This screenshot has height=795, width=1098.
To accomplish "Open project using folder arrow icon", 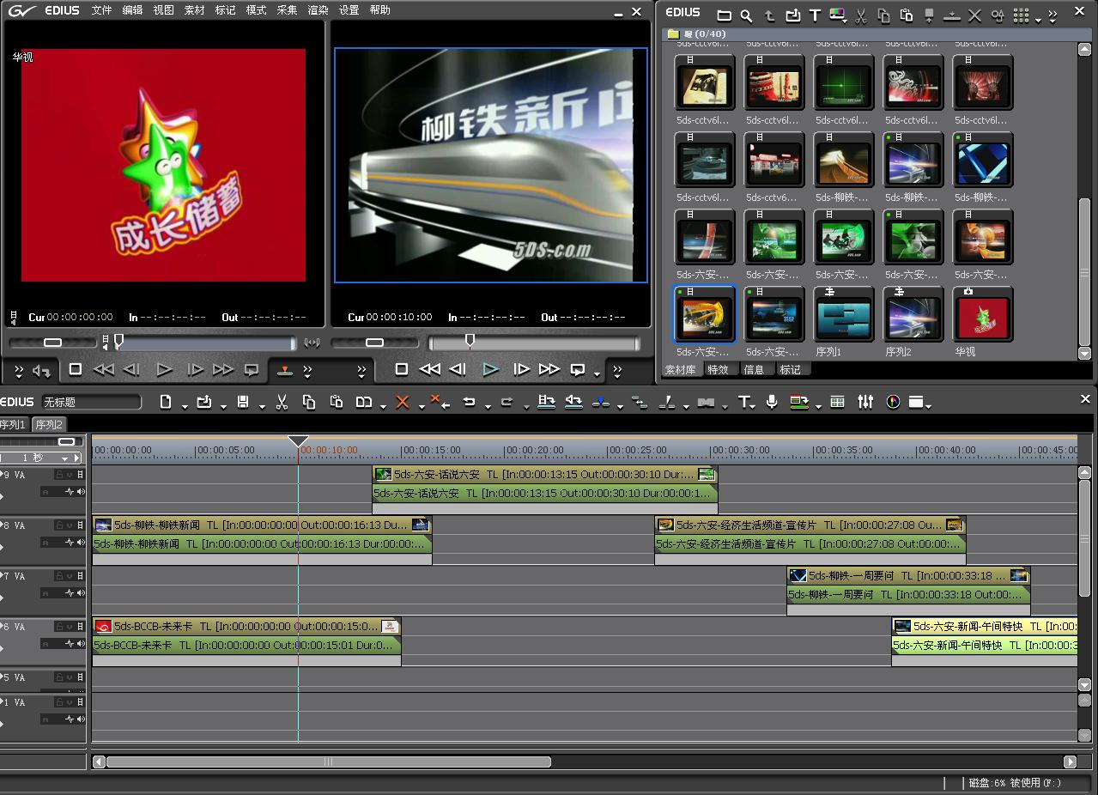I will point(204,402).
